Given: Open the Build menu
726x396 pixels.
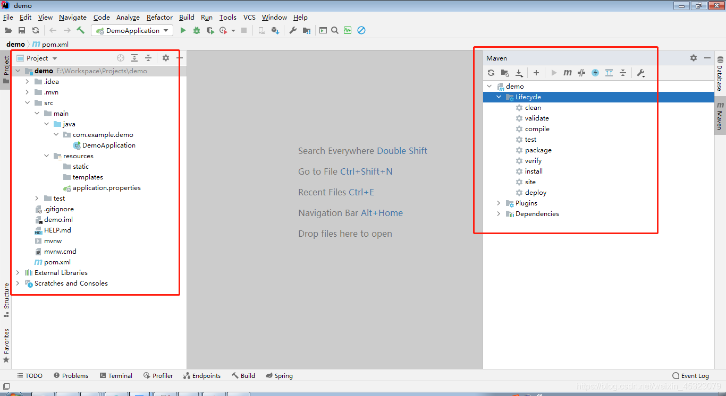Looking at the screenshot, I should 187,18.
